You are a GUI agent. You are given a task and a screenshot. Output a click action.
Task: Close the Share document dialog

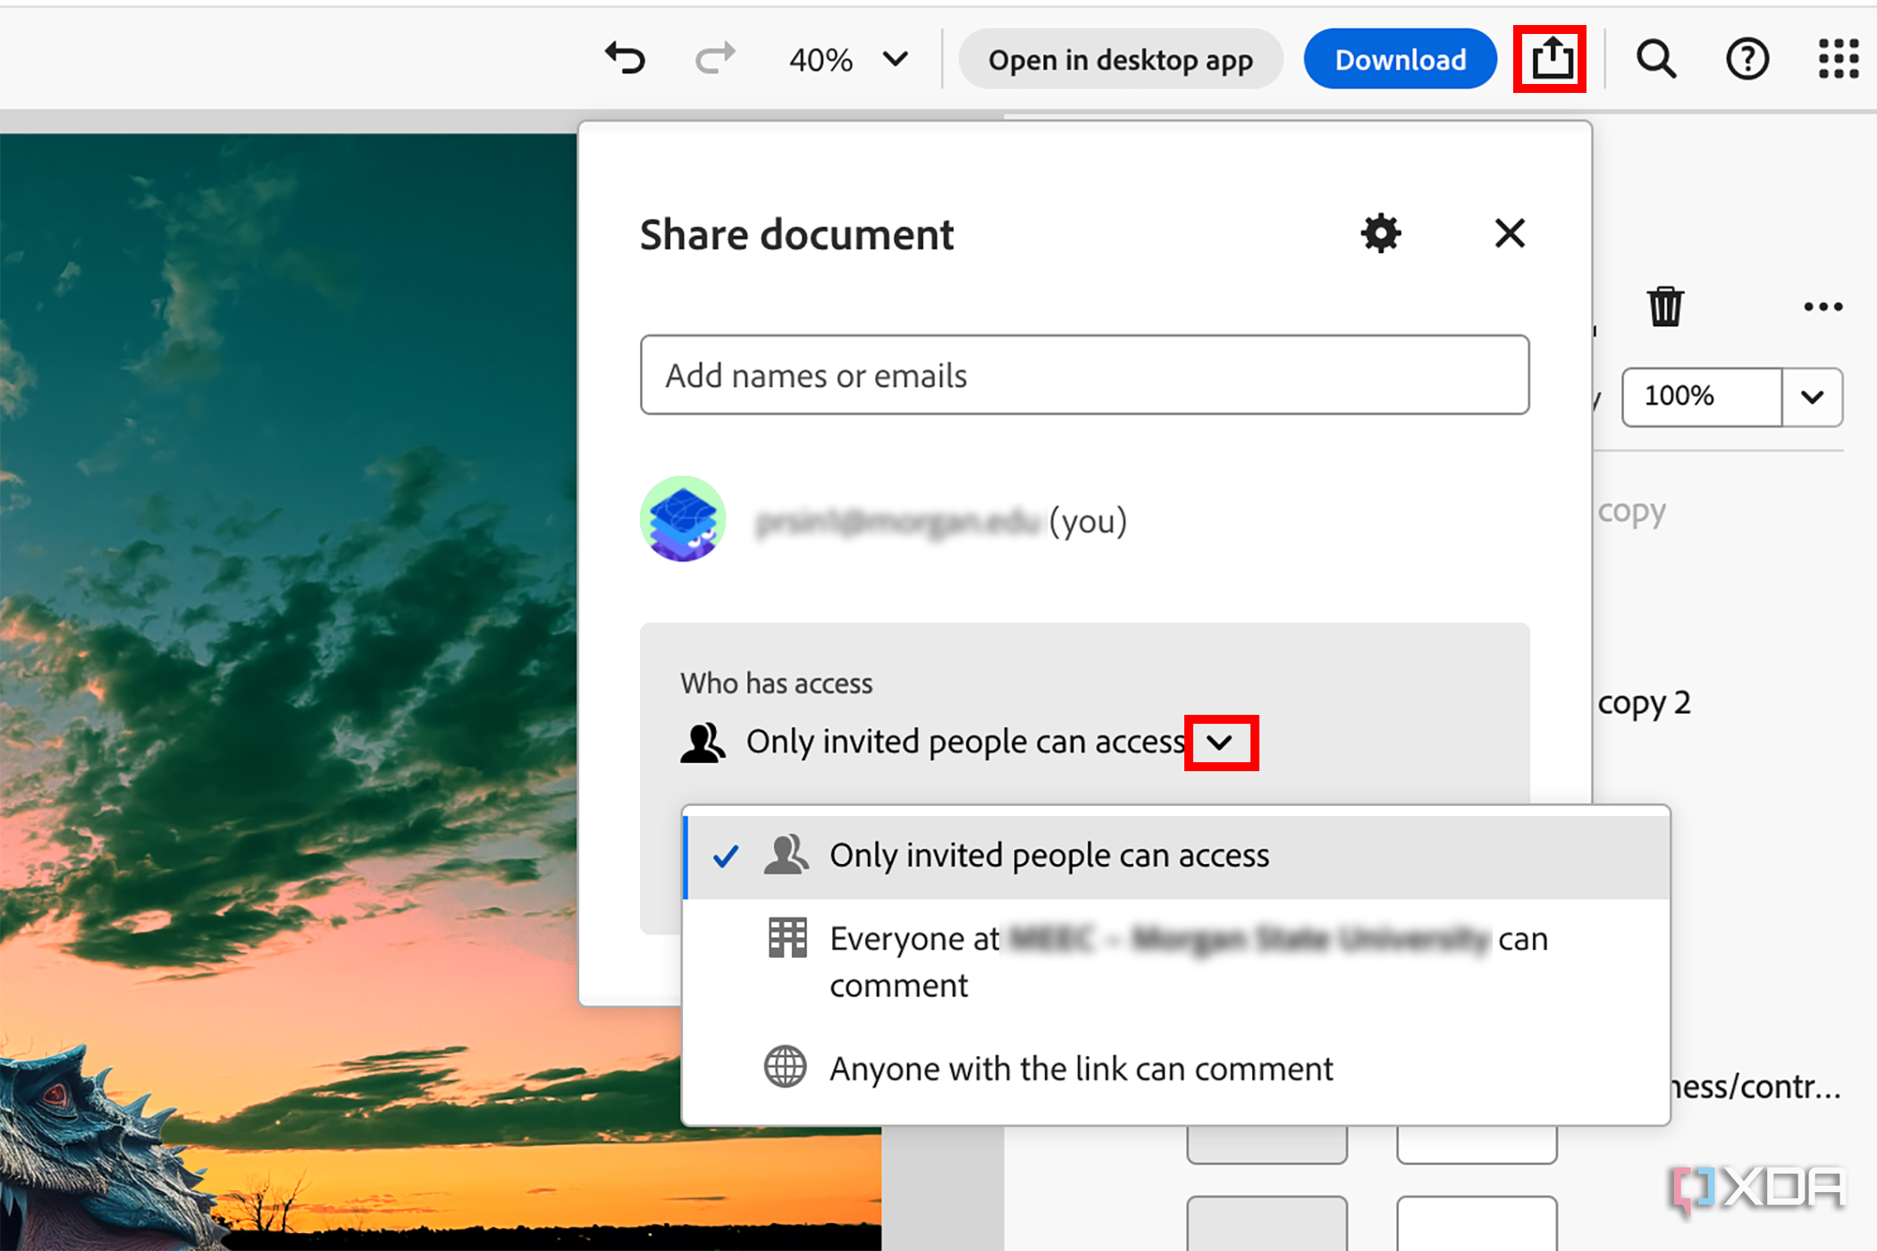(1509, 233)
